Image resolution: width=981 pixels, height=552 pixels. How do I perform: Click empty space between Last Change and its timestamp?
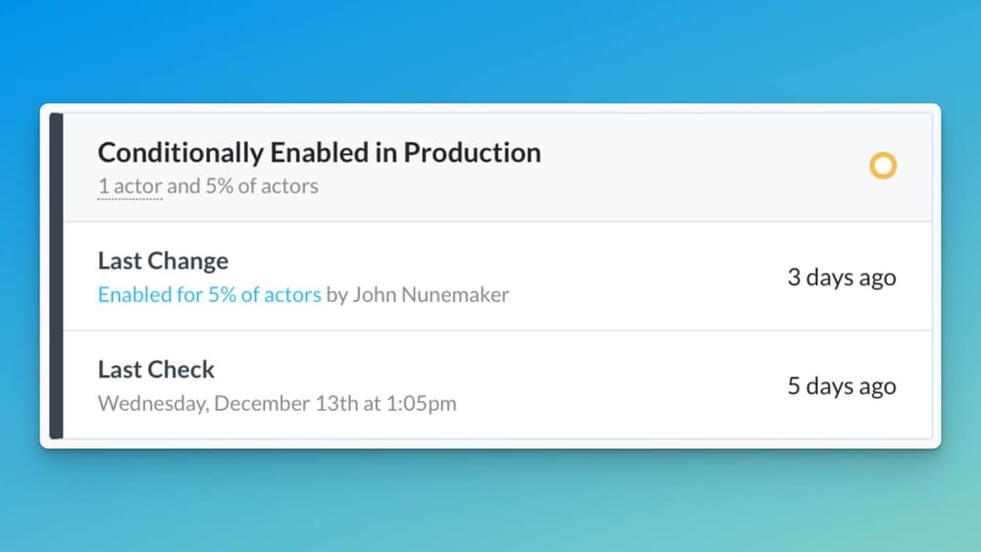click(647, 277)
